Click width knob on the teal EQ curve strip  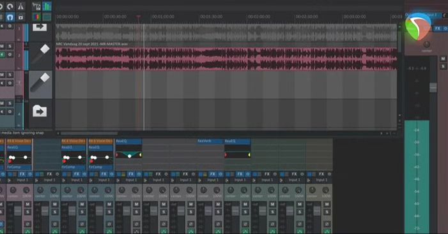point(135,190)
